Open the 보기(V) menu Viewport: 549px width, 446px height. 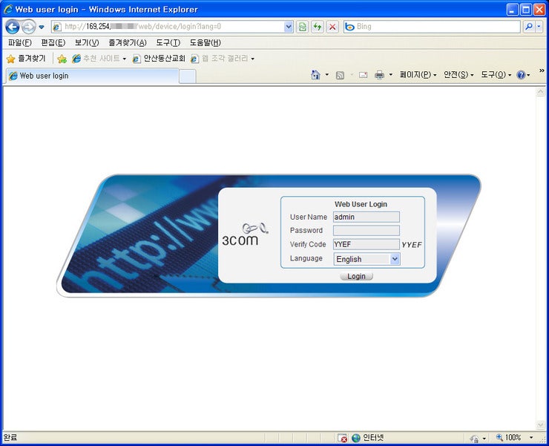[x=87, y=43]
